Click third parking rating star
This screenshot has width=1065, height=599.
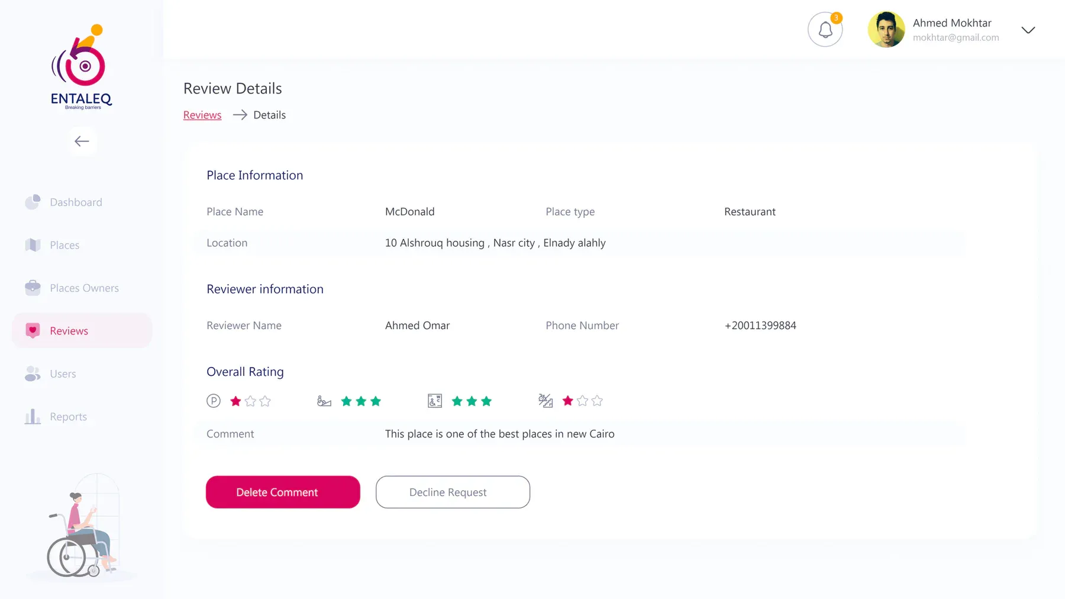coord(265,401)
